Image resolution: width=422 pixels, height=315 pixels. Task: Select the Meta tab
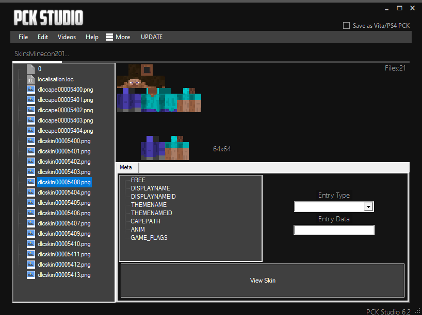click(x=126, y=167)
